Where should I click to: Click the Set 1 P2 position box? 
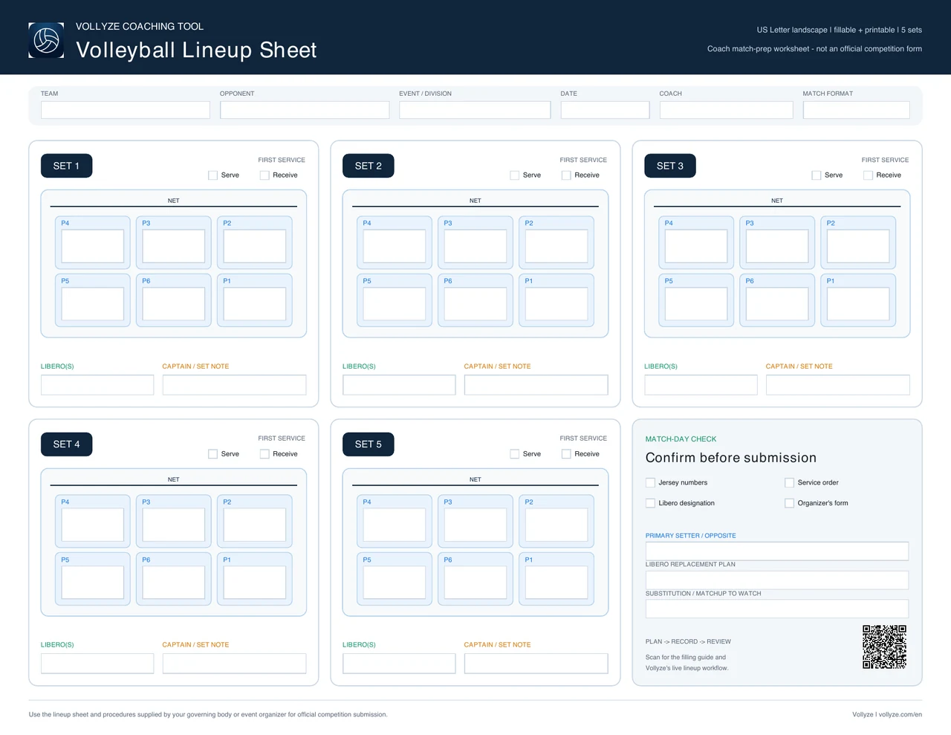click(255, 246)
